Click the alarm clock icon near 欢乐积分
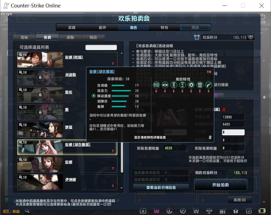The width and height of the screenshot is (271, 215). pos(197,37)
